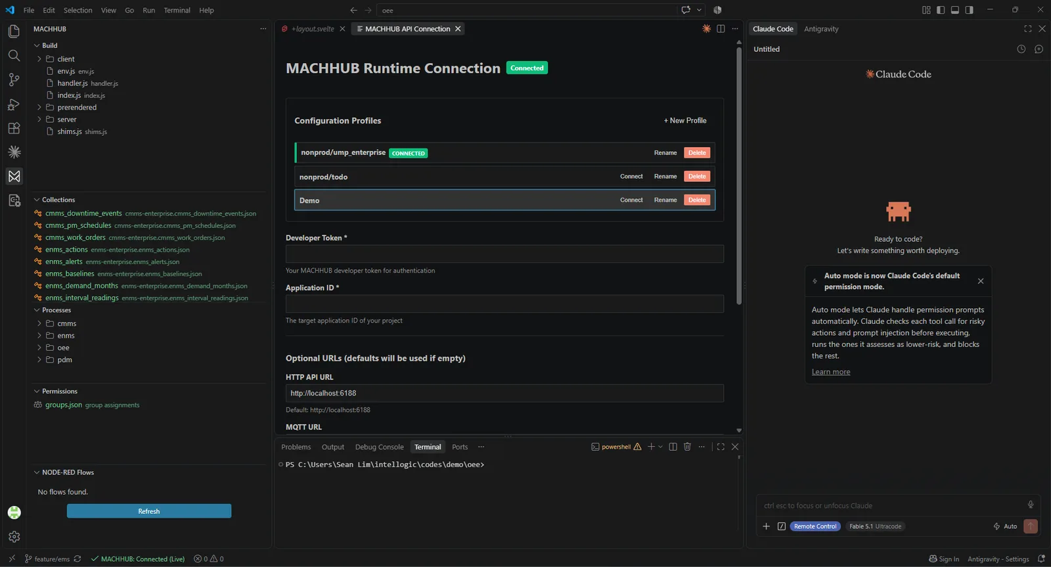This screenshot has height=567, width=1051.
Task: Click the split editor icon
Action: pyautogui.click(x=721, y=29)
